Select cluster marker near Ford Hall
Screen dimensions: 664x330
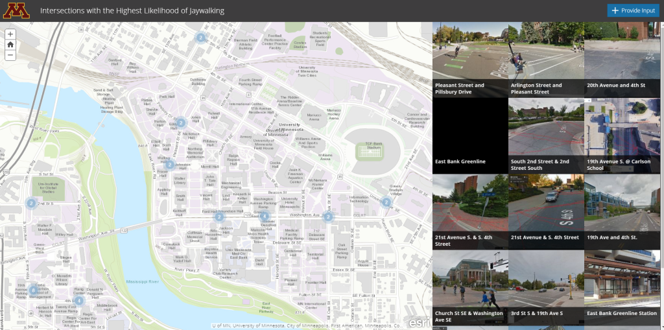click(219, 217)
